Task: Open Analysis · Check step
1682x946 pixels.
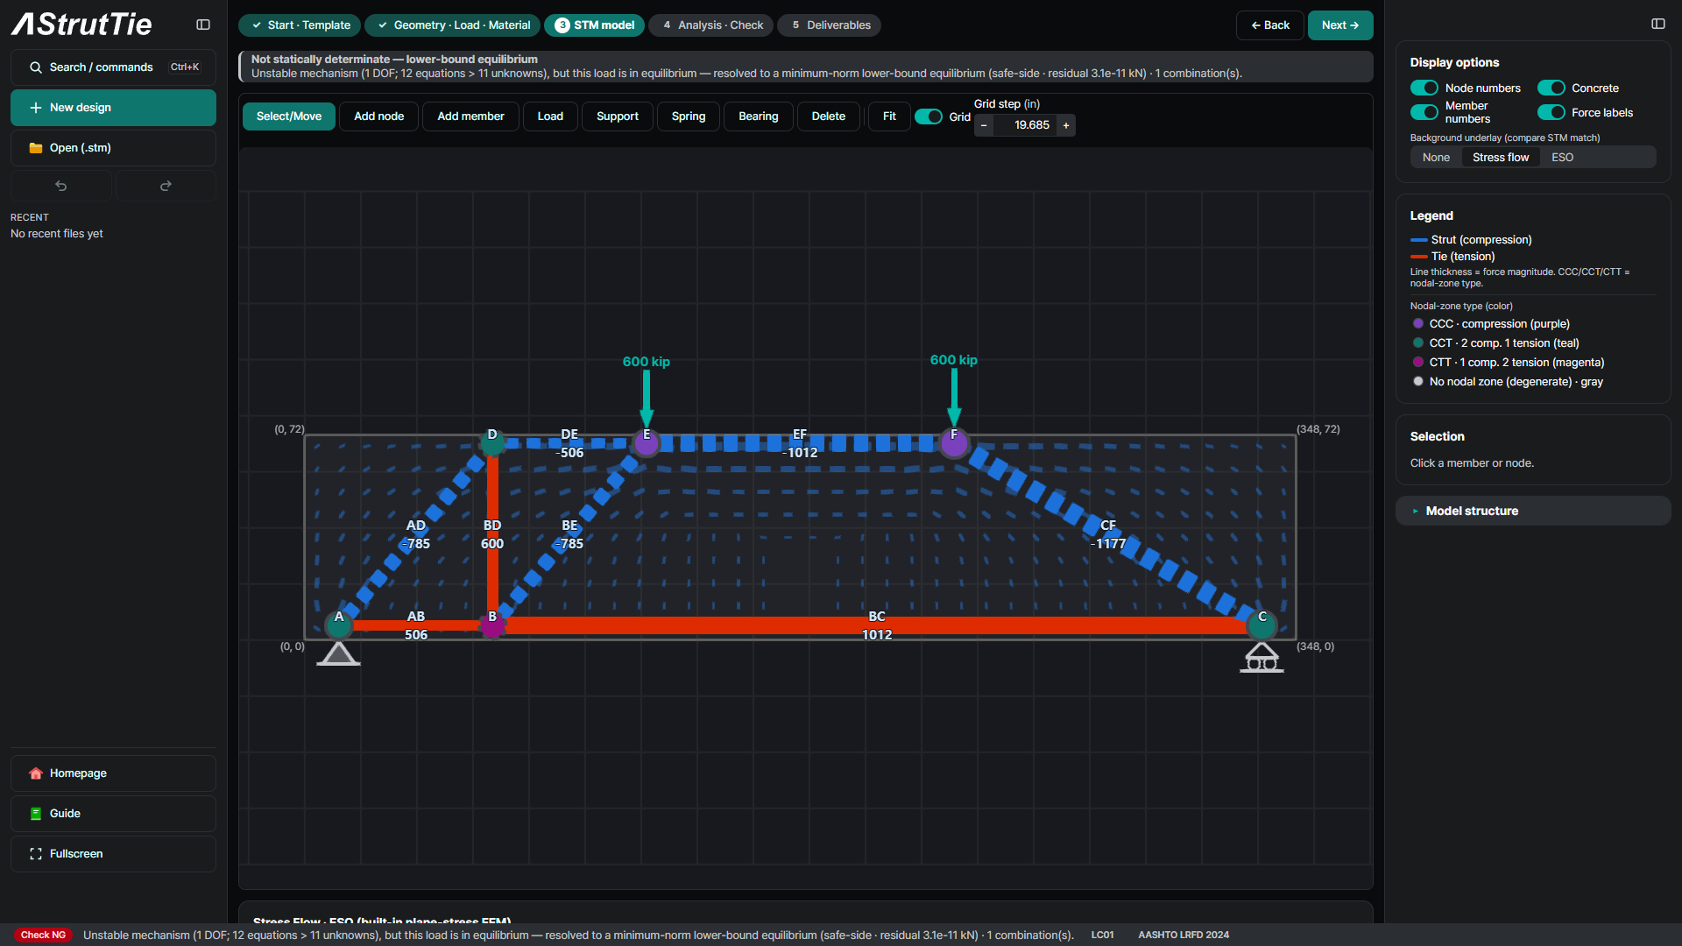Action: 713,25
